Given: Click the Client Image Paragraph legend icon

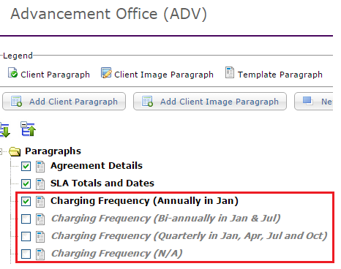Looking at the screenshot, I should (x=106, y=73).
